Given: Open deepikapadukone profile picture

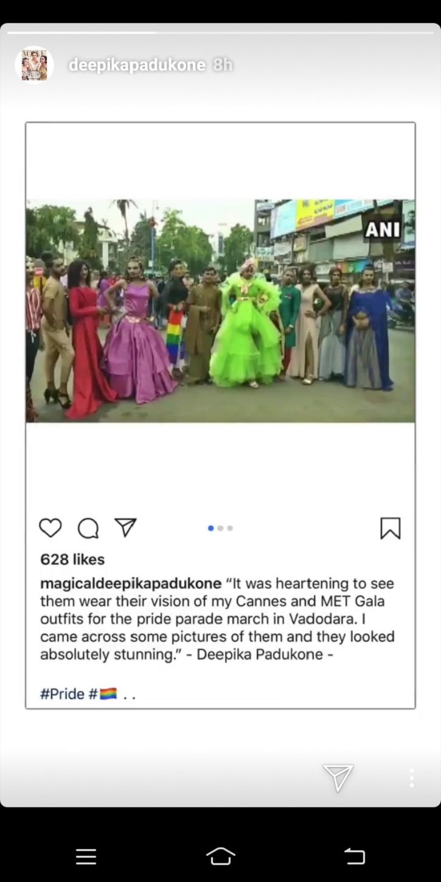Looking at the screenshot, I should [x=34, y=64].
